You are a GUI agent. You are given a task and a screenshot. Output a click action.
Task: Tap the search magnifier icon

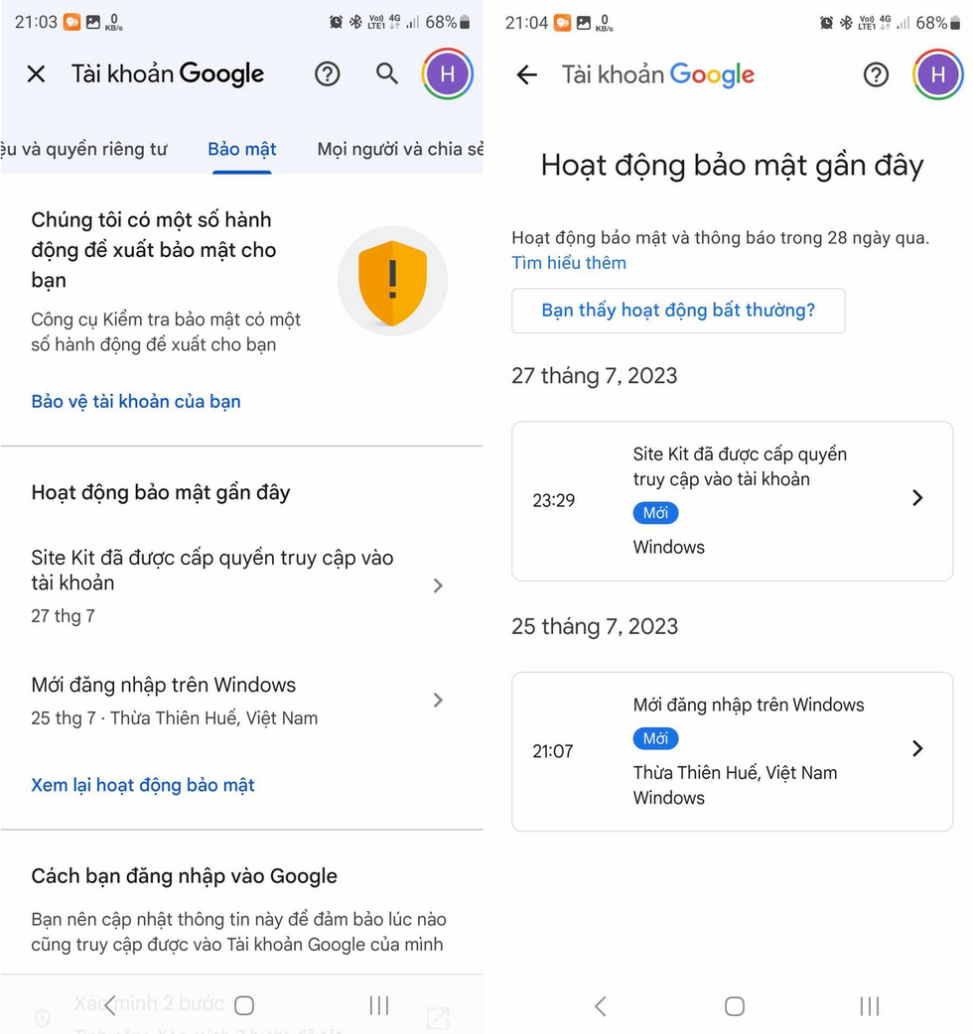coord(387,73)
